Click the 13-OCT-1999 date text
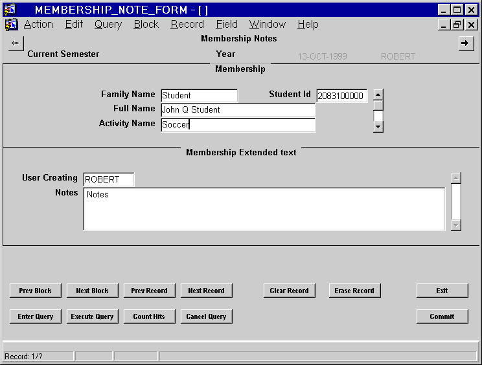Screen dimensions: 482x365 click(x=322, y=56)
